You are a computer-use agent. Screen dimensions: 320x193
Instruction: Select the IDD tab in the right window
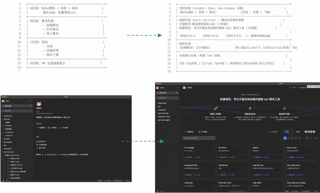[x=287, y=132]
